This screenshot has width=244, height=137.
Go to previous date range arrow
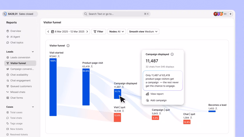[x=48, y=32]
